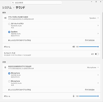Select Speakers INZONE H6 Air radio button

pos(9,32)
